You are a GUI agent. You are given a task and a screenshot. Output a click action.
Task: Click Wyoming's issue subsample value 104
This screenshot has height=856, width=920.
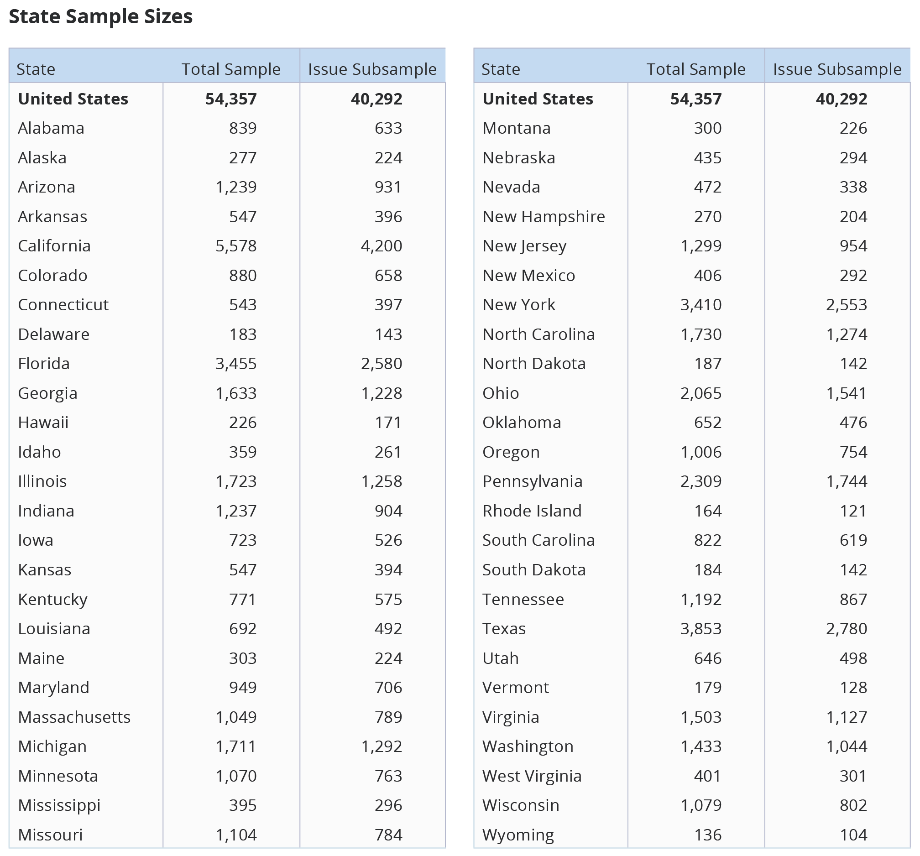[x=853, y=835]
